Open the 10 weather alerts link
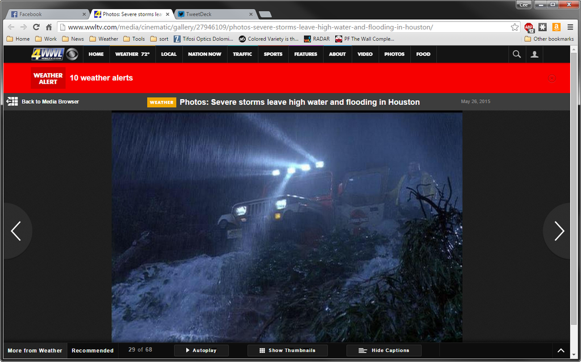Image resolution: width=581 pixels, height=362 pixels. (x=101, y=78)
